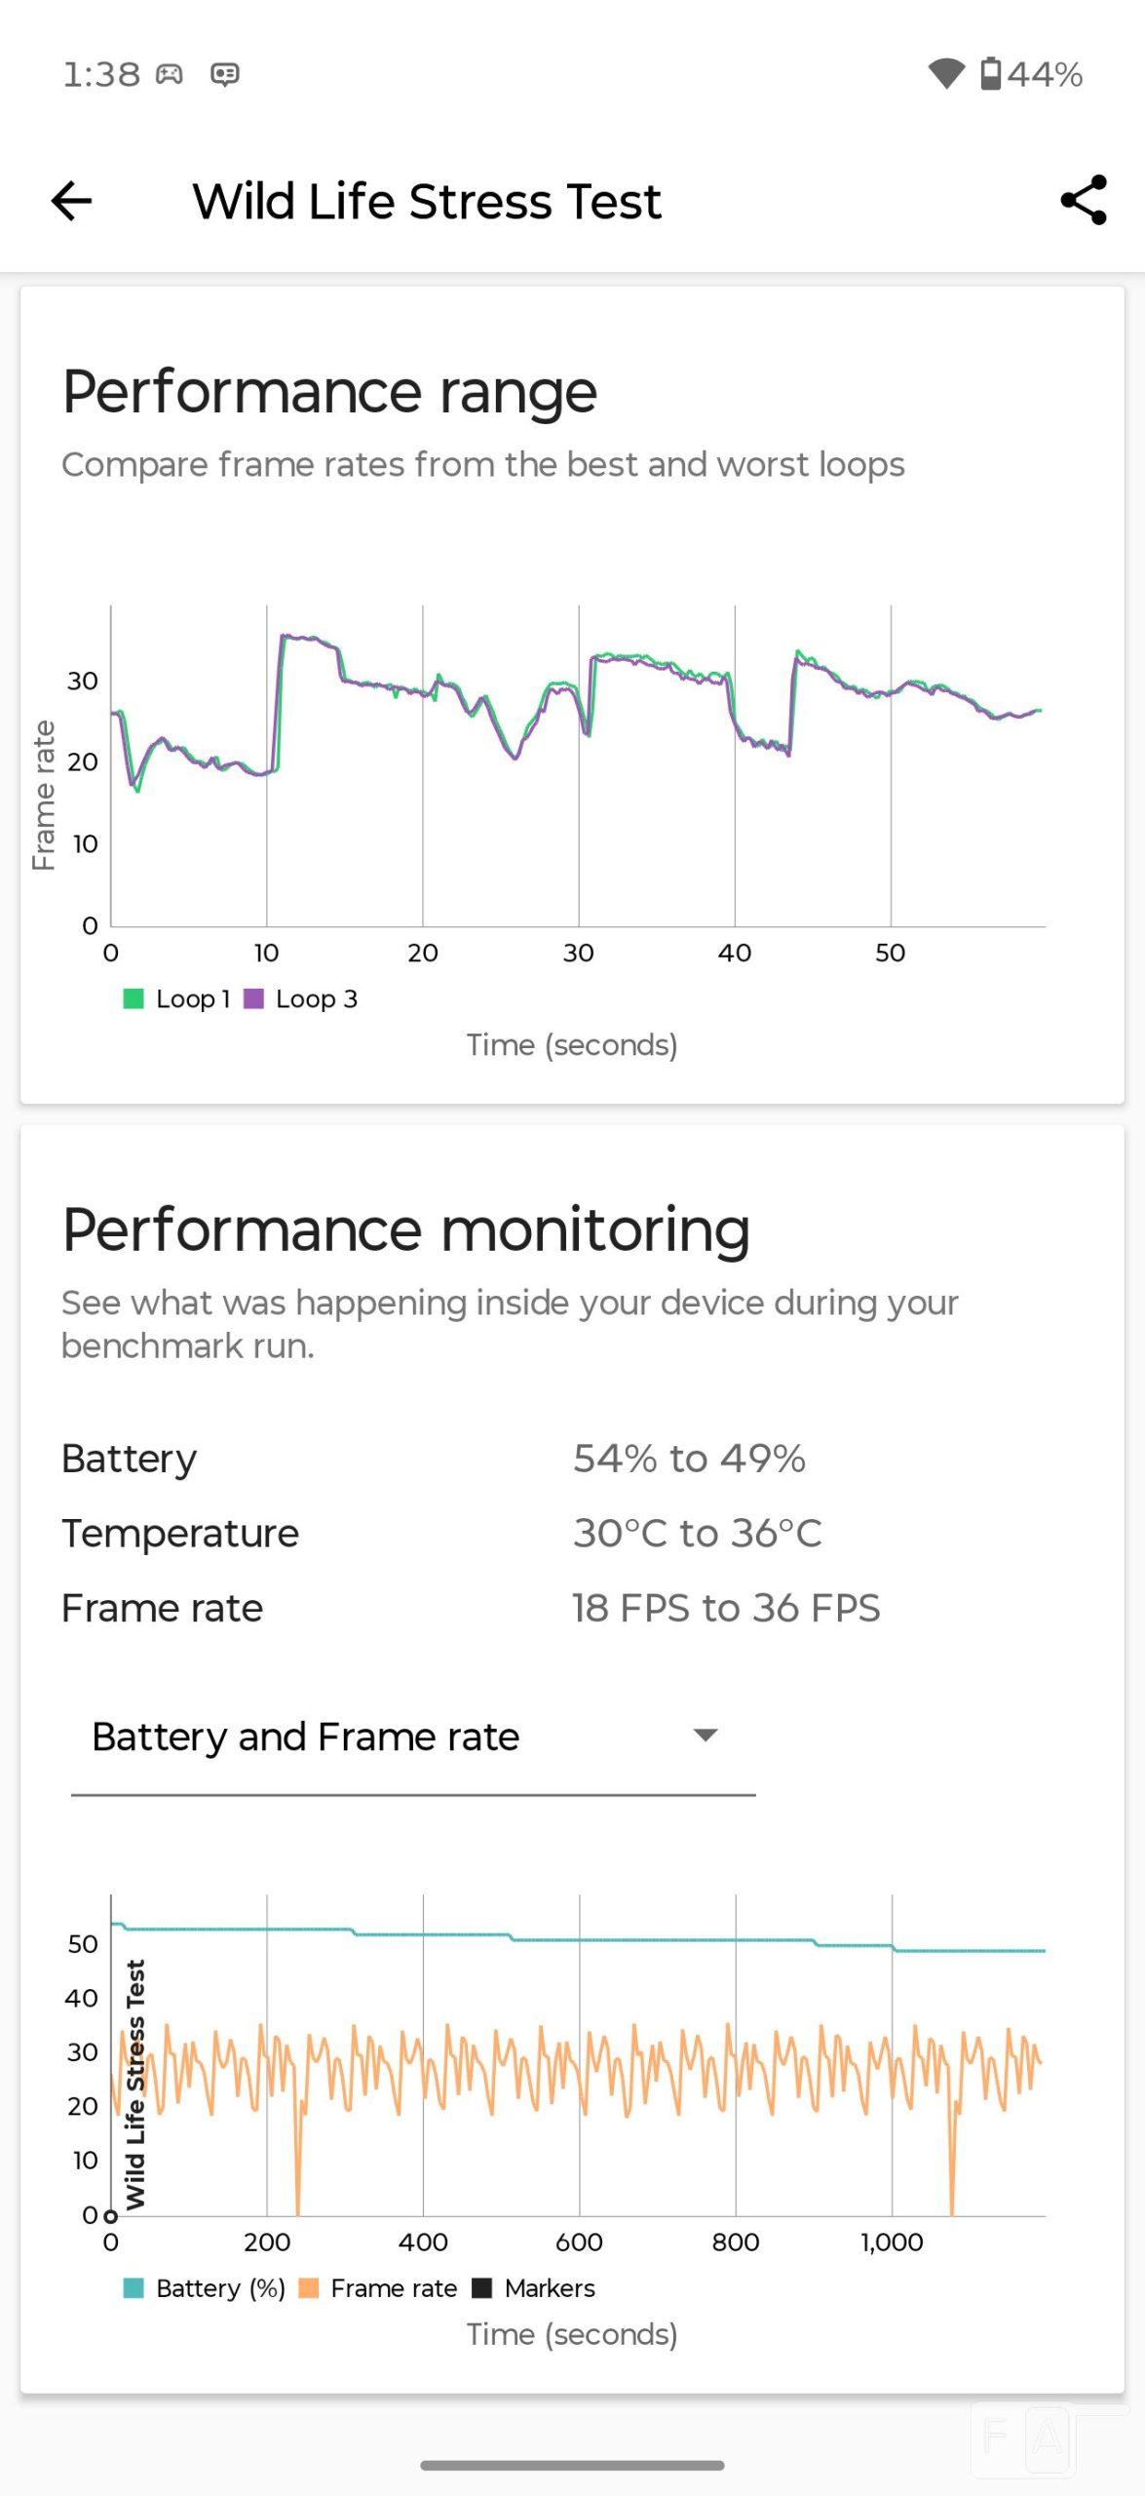Tap the Wi-Fi status icon
The image size is (1145, 2496).
945,74
